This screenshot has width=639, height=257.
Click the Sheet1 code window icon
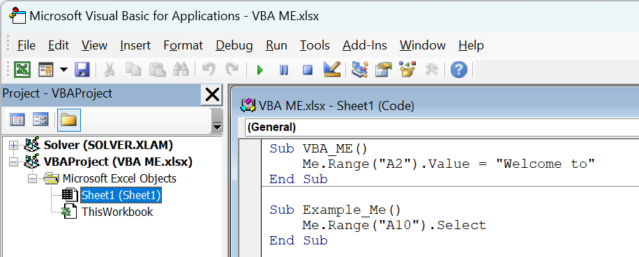tap(248, 106)
